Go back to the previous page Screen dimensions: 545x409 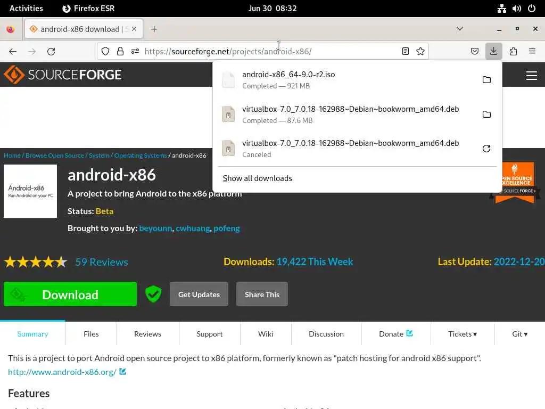click(13, 52)
